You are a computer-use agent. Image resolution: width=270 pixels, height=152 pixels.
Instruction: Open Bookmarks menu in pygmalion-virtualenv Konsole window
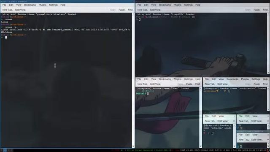pos(30,5)
